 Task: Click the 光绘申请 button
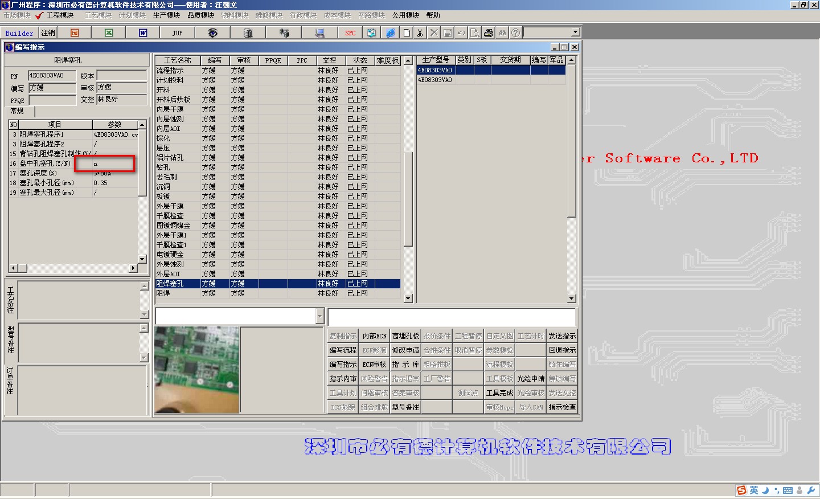pos(531,379)
